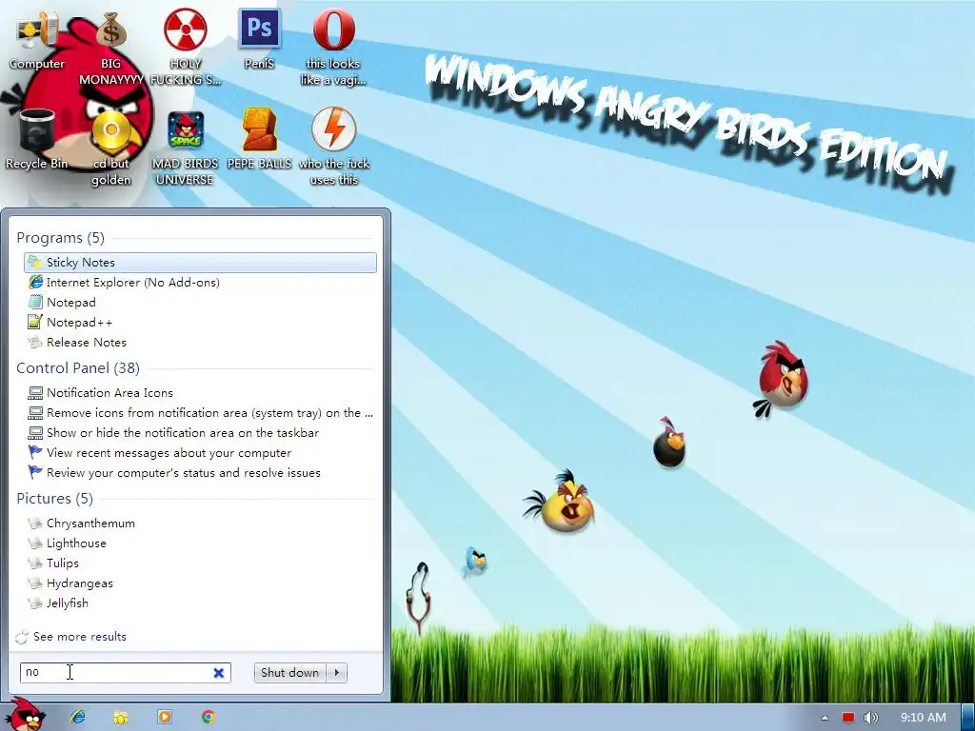The image size is (975, 731).
Task: Clear the search box with X
Action: (219, 673)
